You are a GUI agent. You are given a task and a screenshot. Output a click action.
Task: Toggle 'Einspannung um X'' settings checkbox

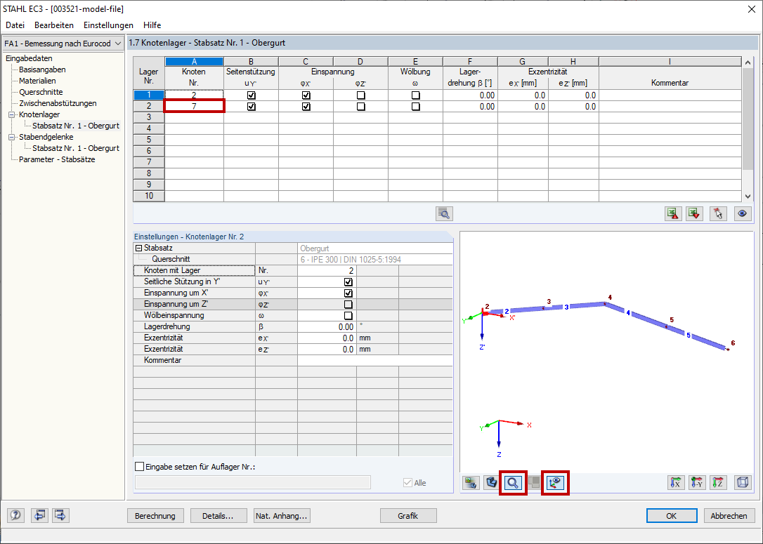(x=348, y=293)
